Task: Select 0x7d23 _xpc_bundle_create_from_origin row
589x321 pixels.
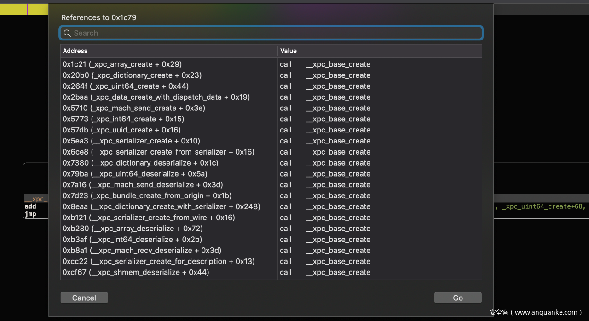Action: pyautogui.click(x=147, y=196)
